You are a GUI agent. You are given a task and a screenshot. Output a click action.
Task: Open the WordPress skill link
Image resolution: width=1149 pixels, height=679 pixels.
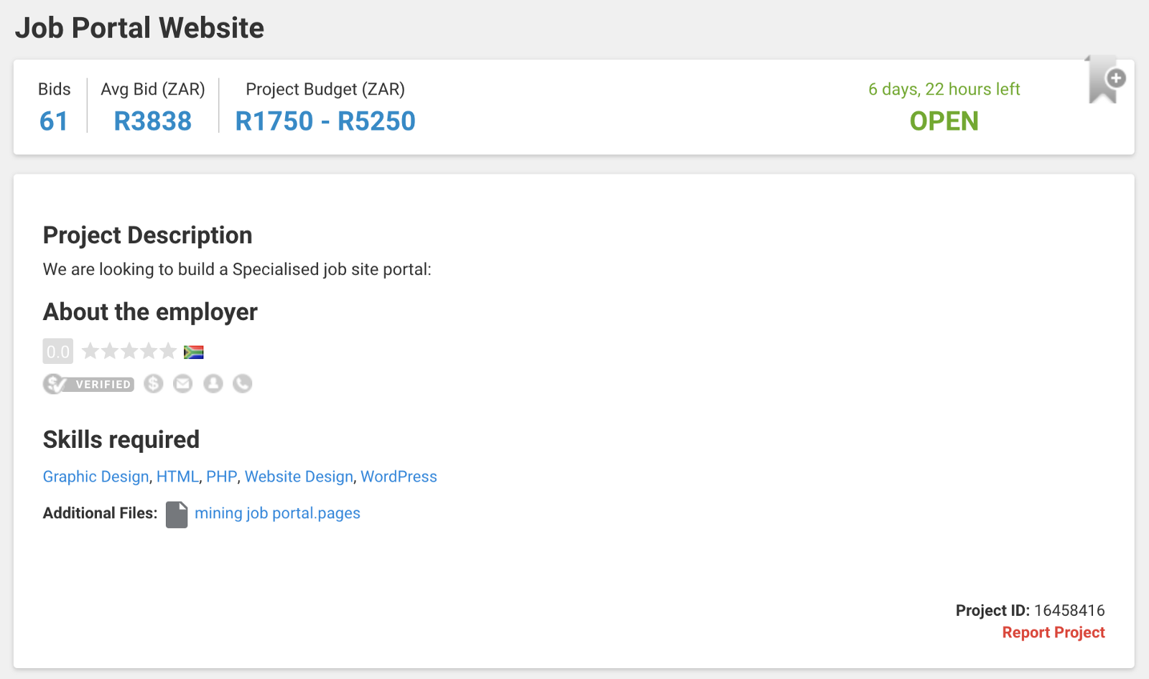pos(399,477)
